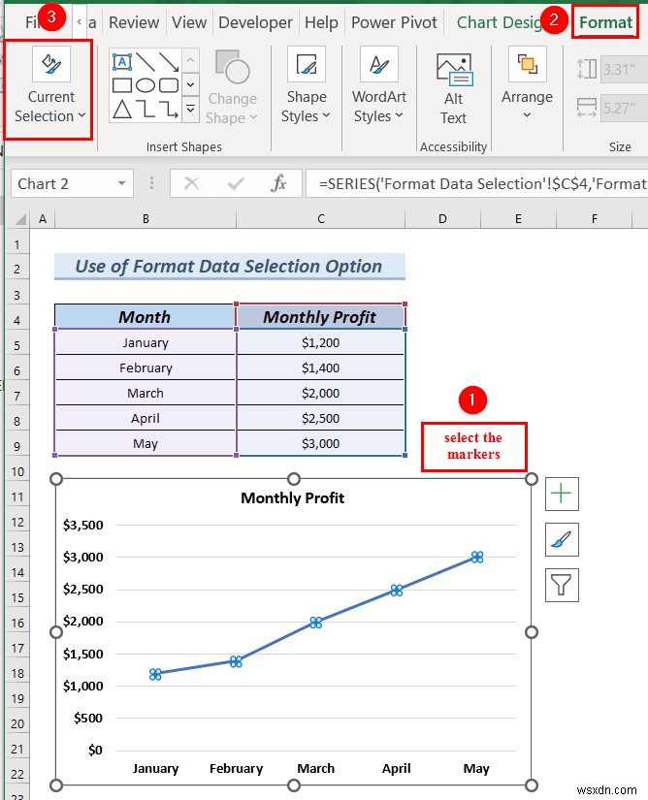Image resolution: width=648 pixels, height=800 pixels.
Task: Edit the shape height field
Action: (624, 69)
